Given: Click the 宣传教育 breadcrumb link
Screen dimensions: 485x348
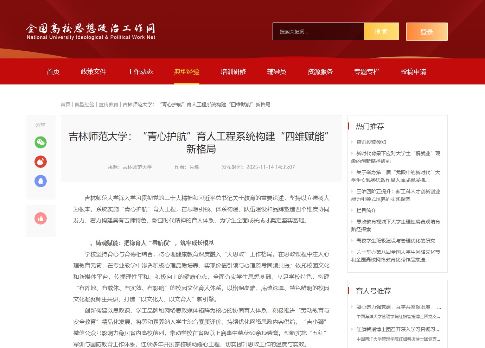Looking at the screenshot, I should point(108,105).
